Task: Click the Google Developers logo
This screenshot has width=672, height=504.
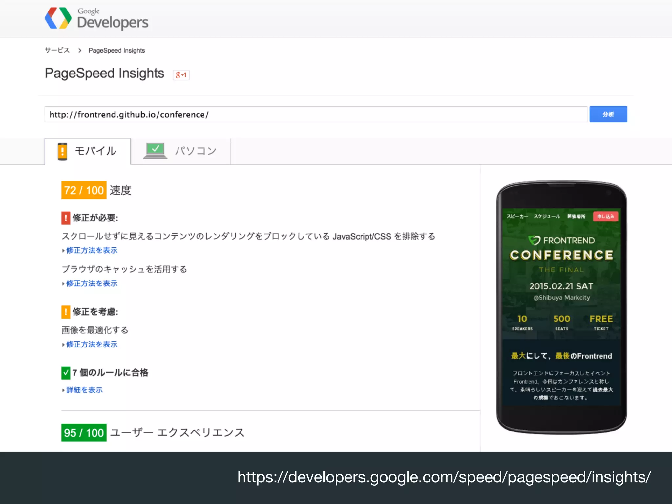Action: pos(96,18)
